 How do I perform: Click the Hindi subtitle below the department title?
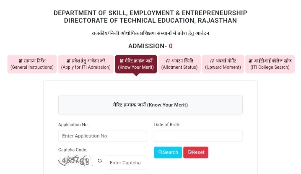(150, 33)
